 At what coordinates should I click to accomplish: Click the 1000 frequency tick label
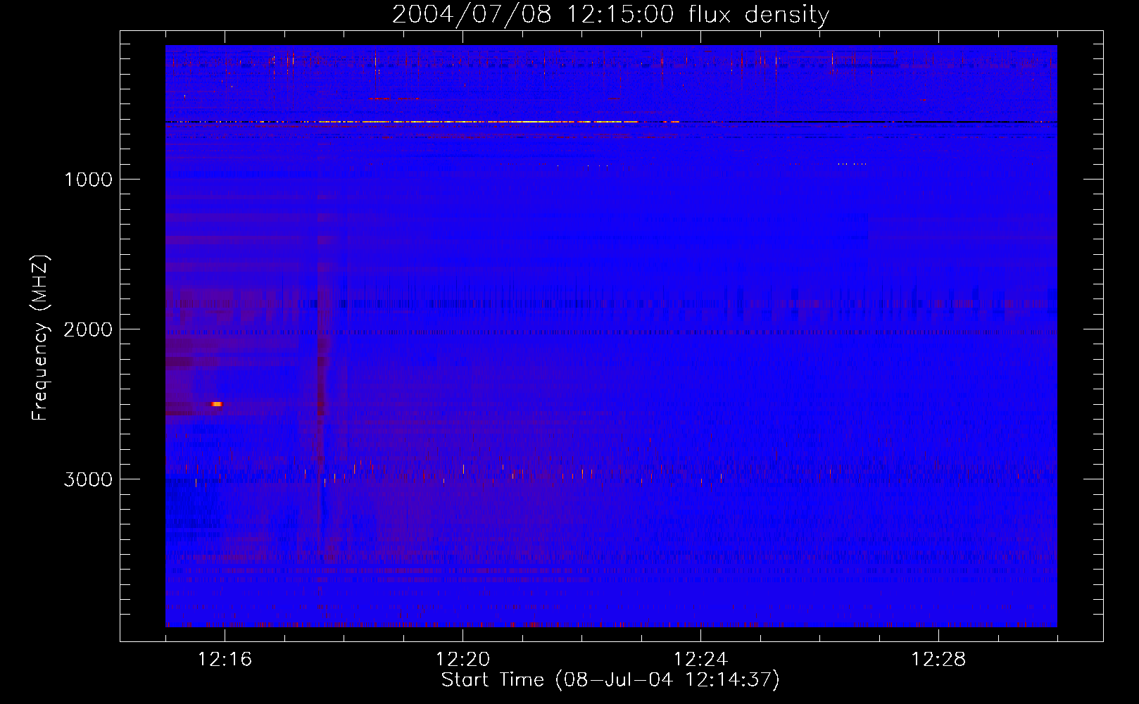89,180
